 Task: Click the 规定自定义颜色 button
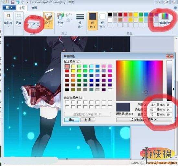point(87,114)
